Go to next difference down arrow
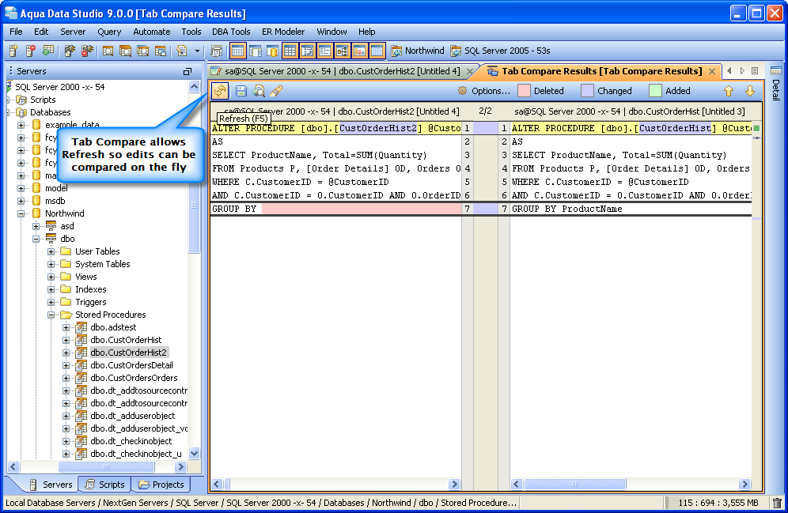 pos(749,91)
